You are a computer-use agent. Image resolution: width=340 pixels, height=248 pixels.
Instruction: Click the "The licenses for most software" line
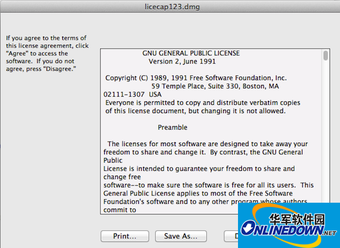tap(207, 144)
